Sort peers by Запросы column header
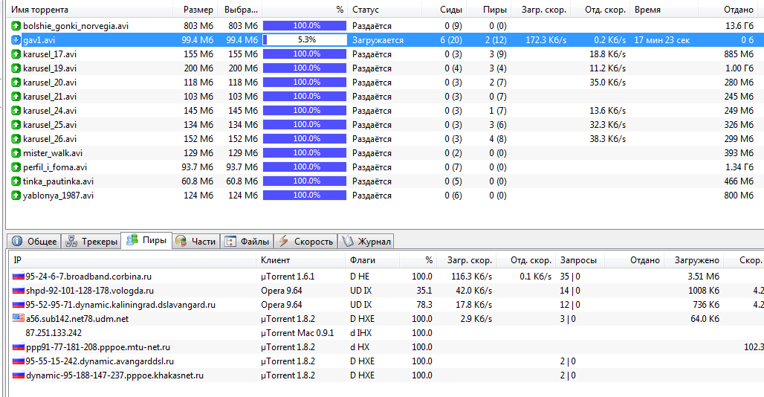 (x=580, y=260)
